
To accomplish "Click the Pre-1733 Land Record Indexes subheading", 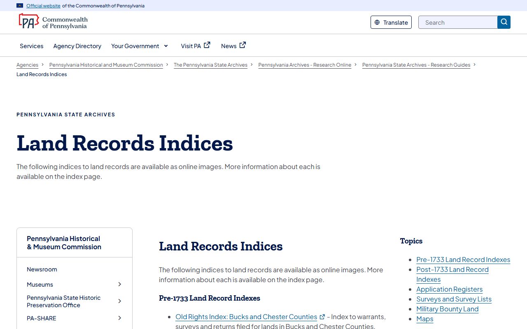I will point(210,298).
